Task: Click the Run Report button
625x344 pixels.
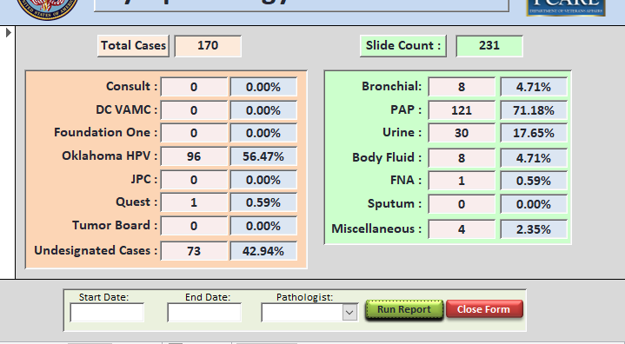Action: [x=404, y=309]
